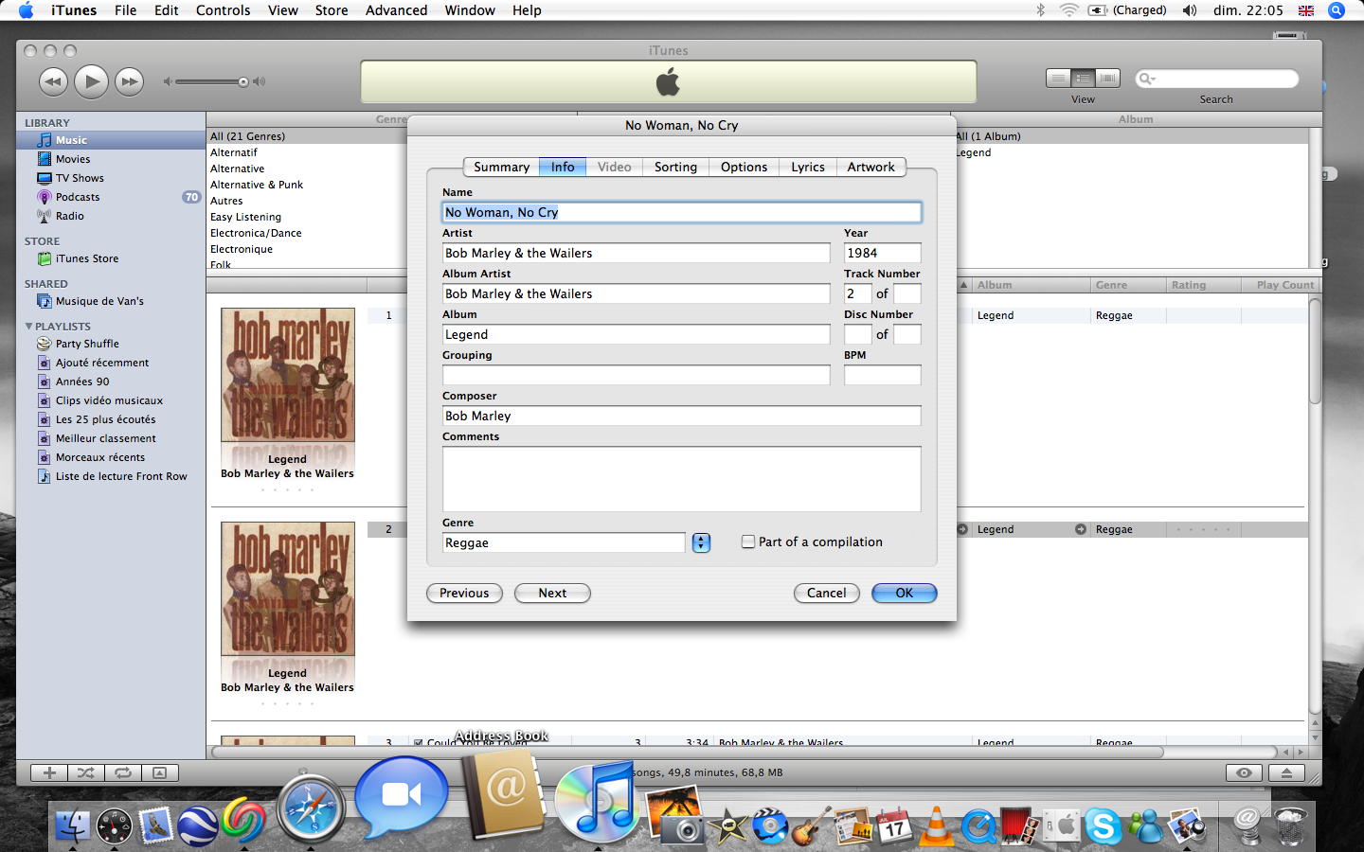Select the first Legend album cover thumbnail
The width and height of the screenshot is (1364, 852).
click(x=288, y=375)
